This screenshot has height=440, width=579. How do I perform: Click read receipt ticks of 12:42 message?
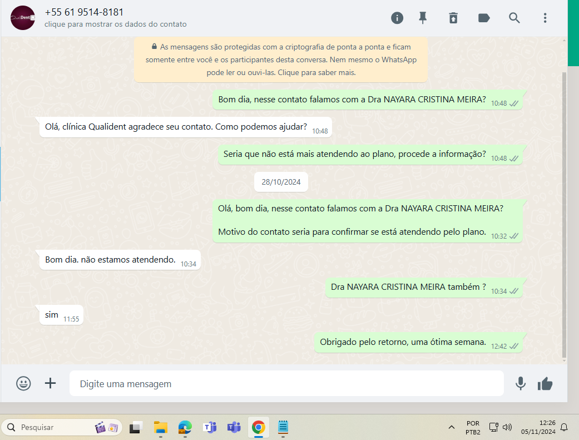(x=514, y=346)
